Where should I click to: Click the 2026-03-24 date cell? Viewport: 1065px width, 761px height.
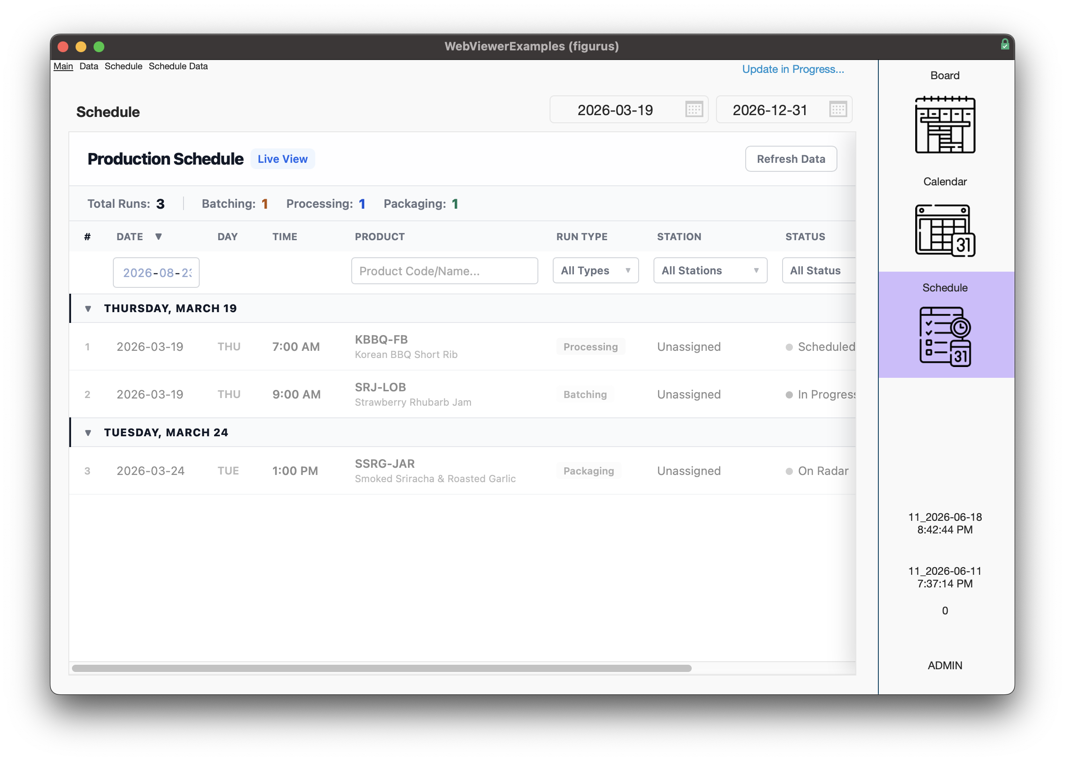pos(150,471)
